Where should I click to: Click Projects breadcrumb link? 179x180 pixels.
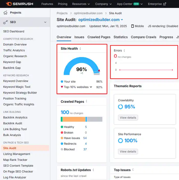pos(62,13)
